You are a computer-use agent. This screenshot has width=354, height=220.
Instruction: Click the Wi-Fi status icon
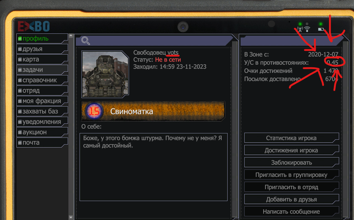tap(307, 29)
